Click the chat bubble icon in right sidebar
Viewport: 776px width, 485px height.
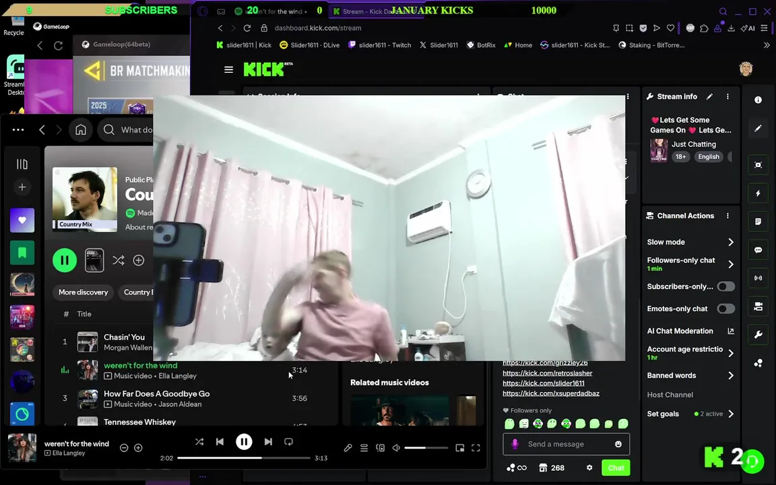point(758,250)
